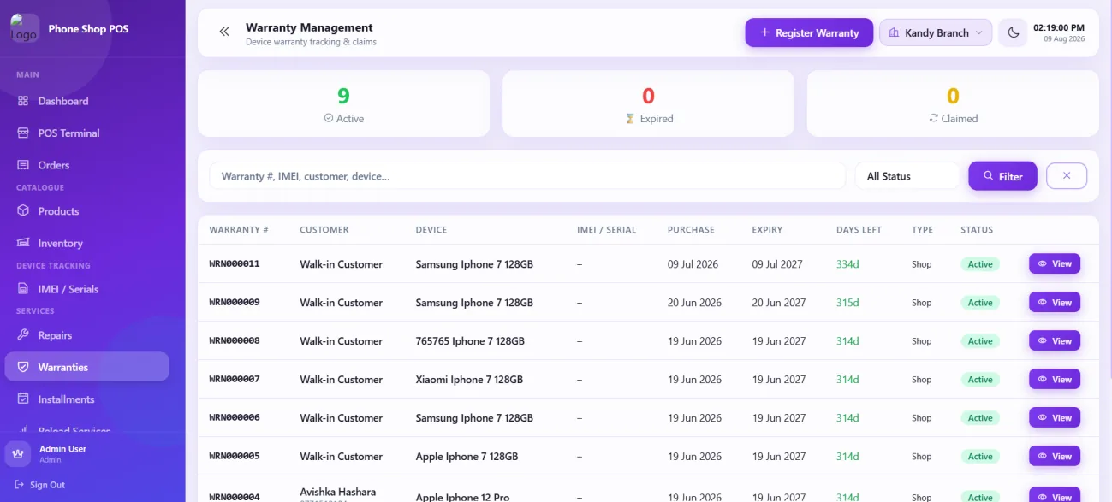View warranty WRN000007 details
This screenshot has width=1112, height=502.
1055,379
